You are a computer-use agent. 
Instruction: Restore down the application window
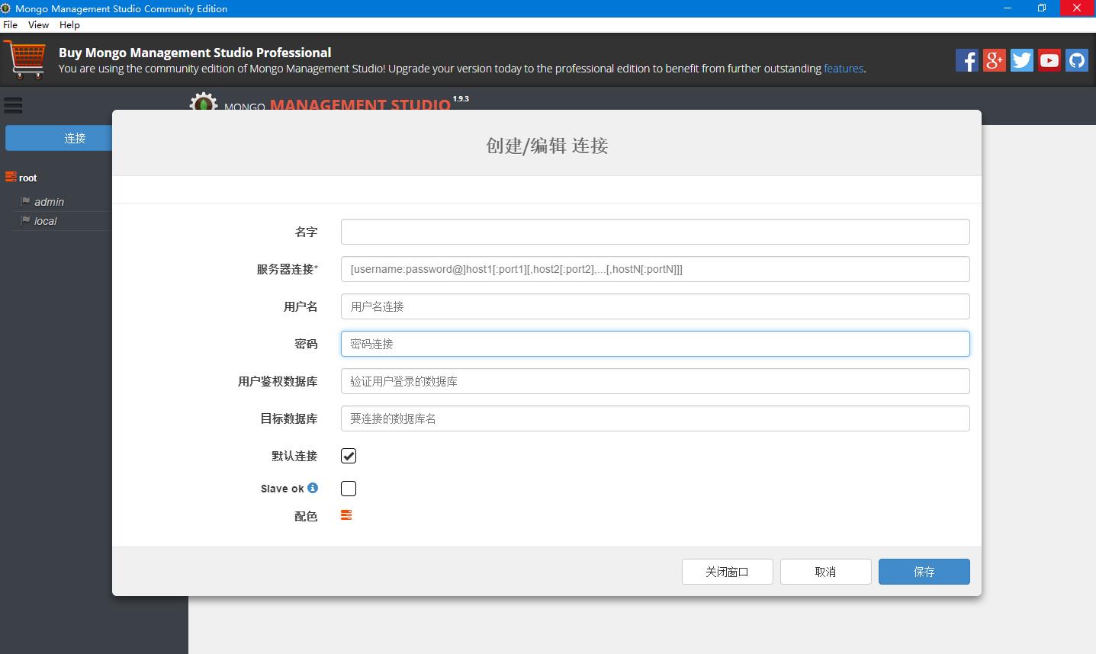pyautogui.click(x=1042, y=8)
